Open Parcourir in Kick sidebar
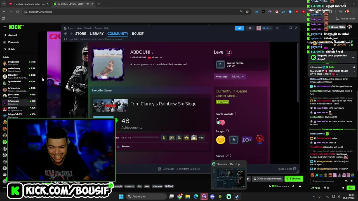The image size is (358, 201). pos(13,42)
